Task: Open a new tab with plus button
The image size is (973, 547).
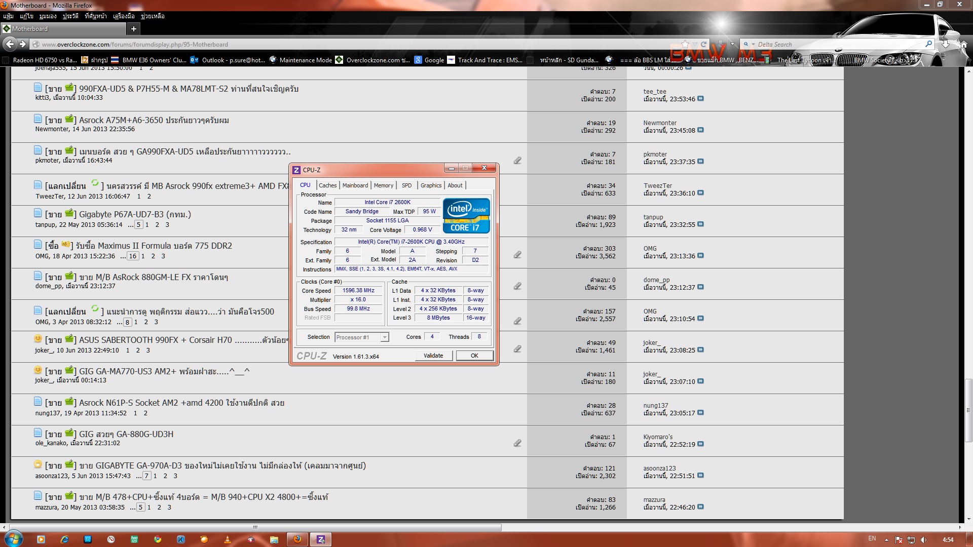Action: [x=134, y=29]
